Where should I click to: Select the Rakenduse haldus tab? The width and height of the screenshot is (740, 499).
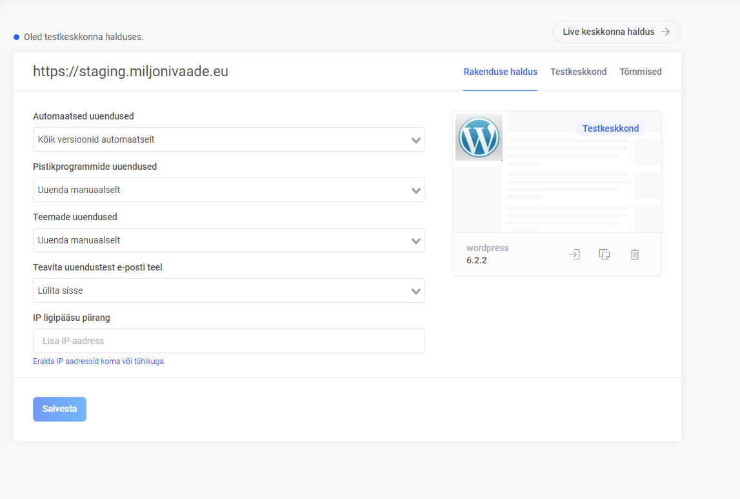[500, 72]
